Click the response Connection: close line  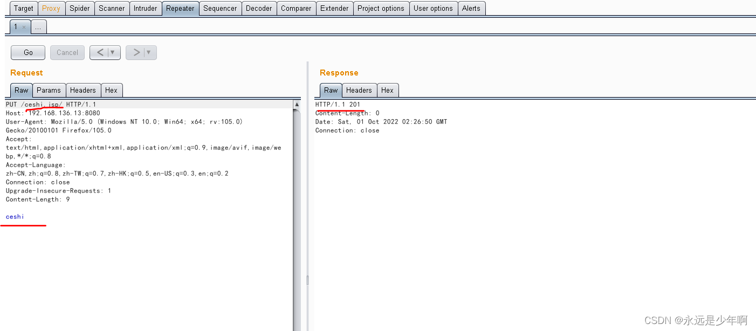tap(347, 130)
